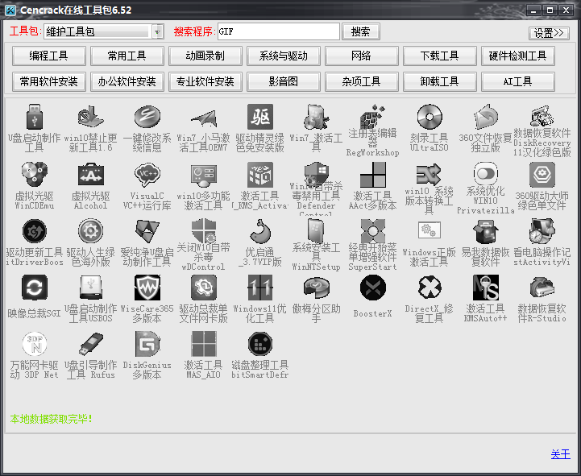Select 专业软件安装 category

click(205, 81)
